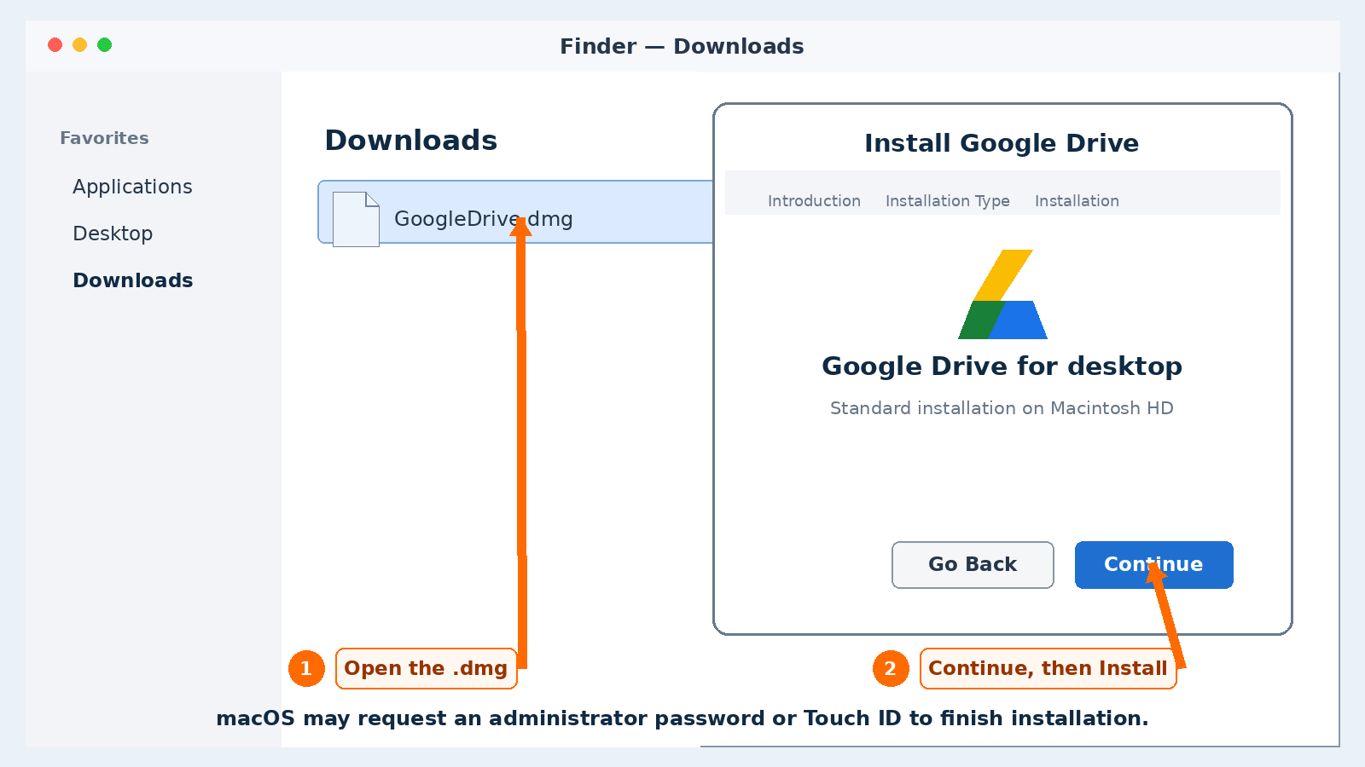Click the GoogleDrive.dmg file name

tap(483, 219)
